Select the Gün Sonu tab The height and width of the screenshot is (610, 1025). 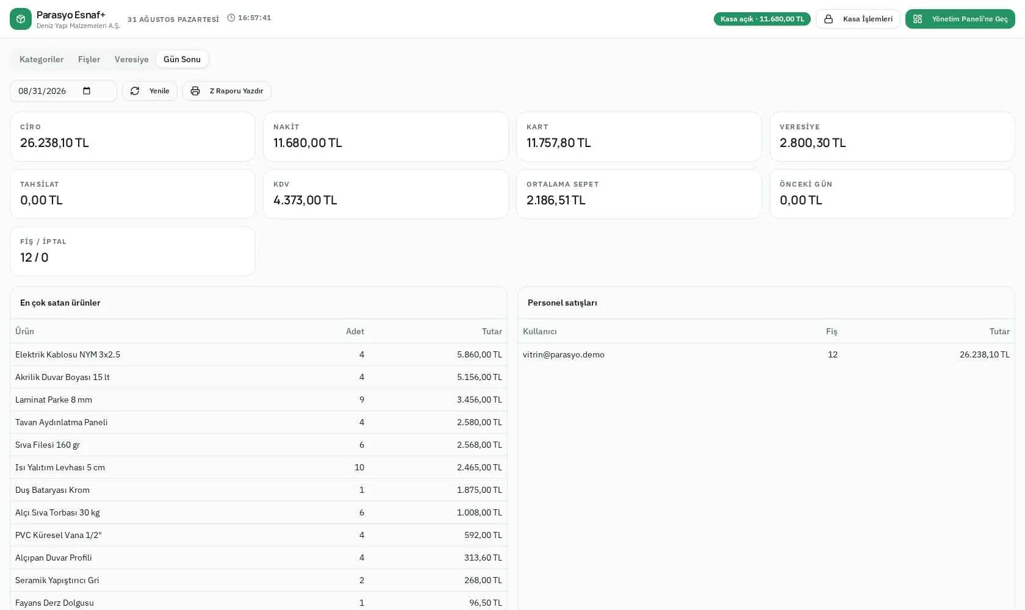[x=182, y=59]
